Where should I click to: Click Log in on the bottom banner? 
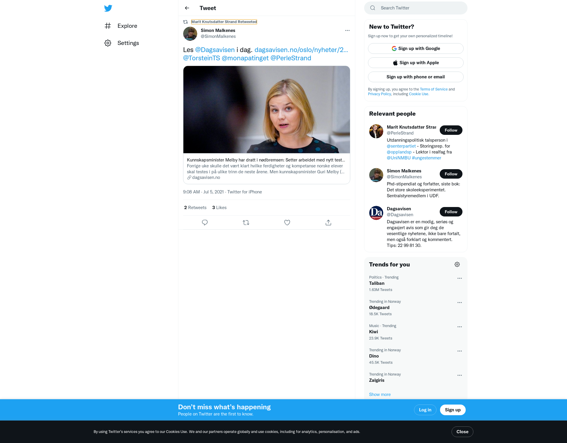pos(425,410)
